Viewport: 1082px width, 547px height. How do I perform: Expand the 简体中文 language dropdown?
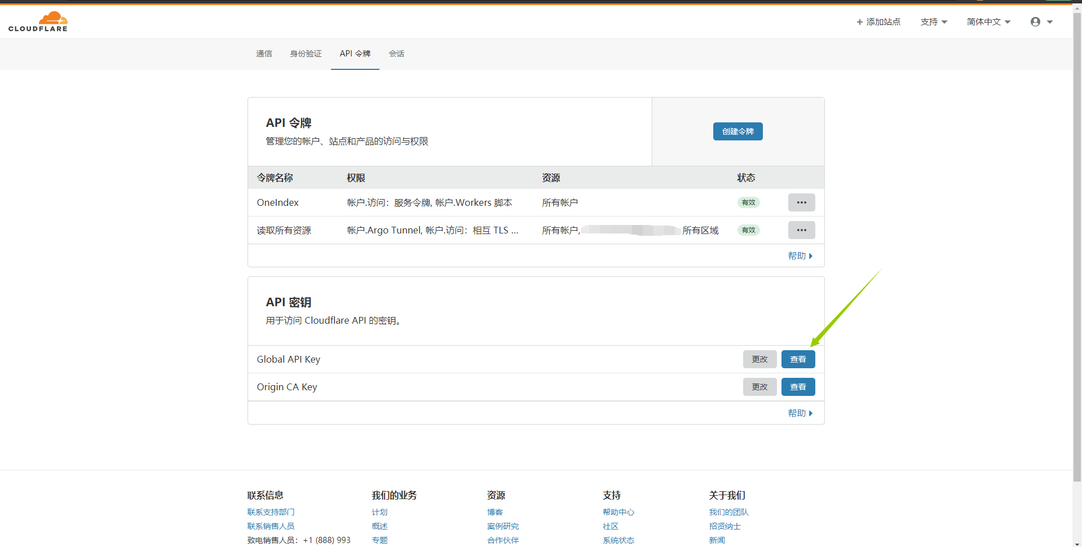[x=988, y=22]
